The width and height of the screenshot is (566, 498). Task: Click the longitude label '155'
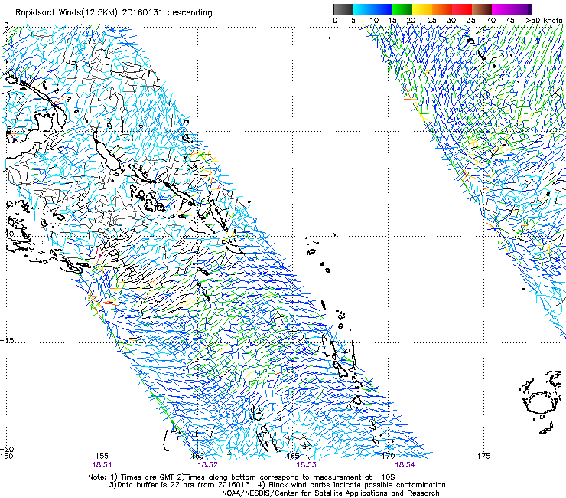102,456
